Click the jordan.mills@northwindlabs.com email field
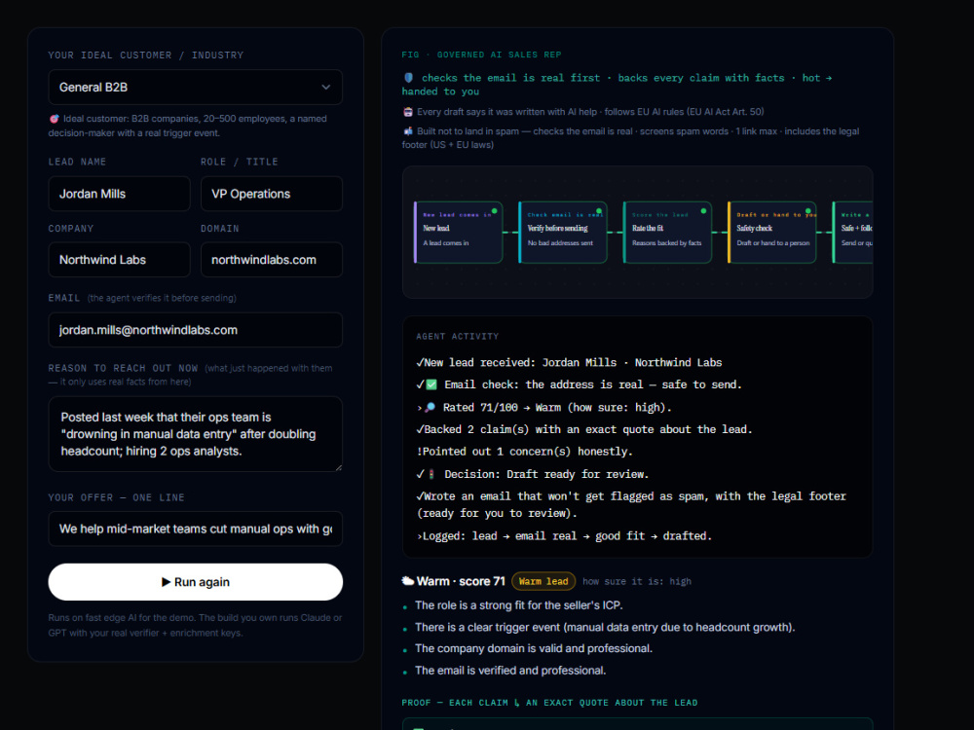974x730 pixels. tap(195, 330)
